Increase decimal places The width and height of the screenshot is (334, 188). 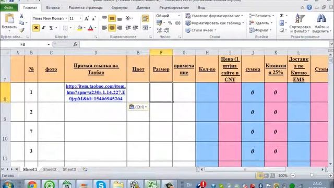(x=159, y=30)
